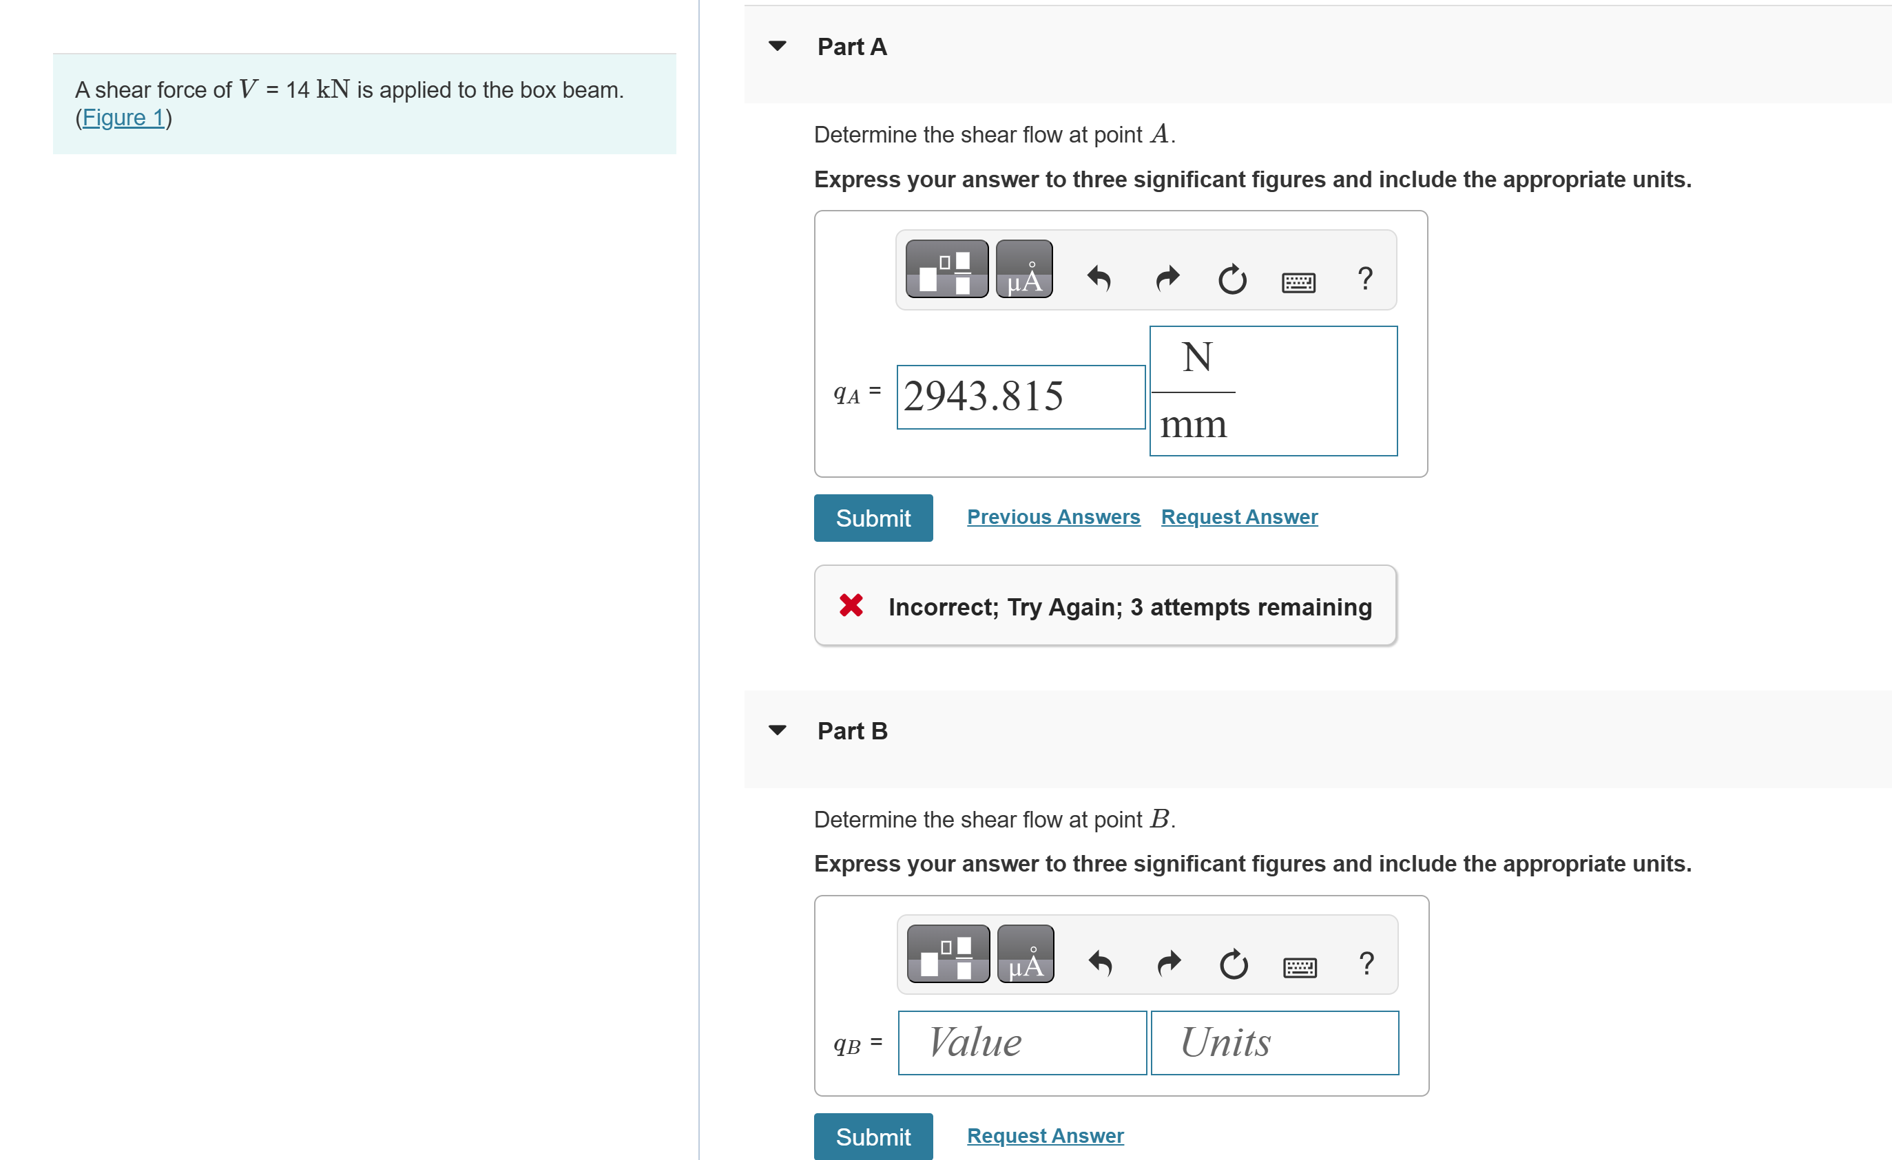Open Previous Answers for Part A
The image size is (1892, 1160).
tap(1052, 516)
